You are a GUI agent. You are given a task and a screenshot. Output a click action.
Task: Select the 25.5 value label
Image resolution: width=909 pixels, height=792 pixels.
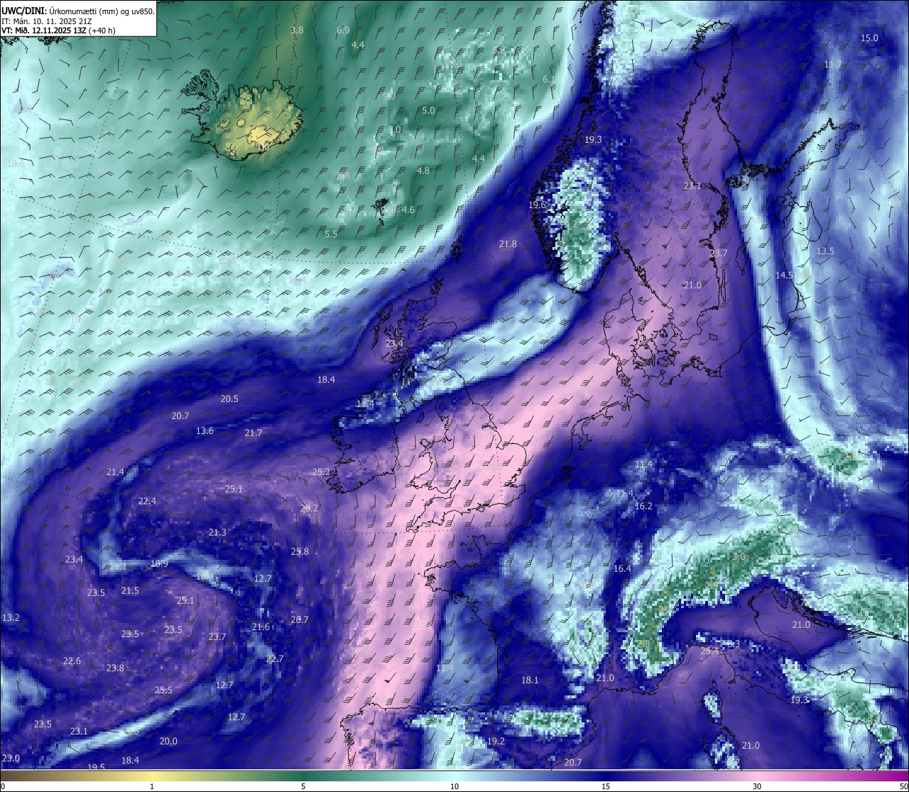(163, 690)
